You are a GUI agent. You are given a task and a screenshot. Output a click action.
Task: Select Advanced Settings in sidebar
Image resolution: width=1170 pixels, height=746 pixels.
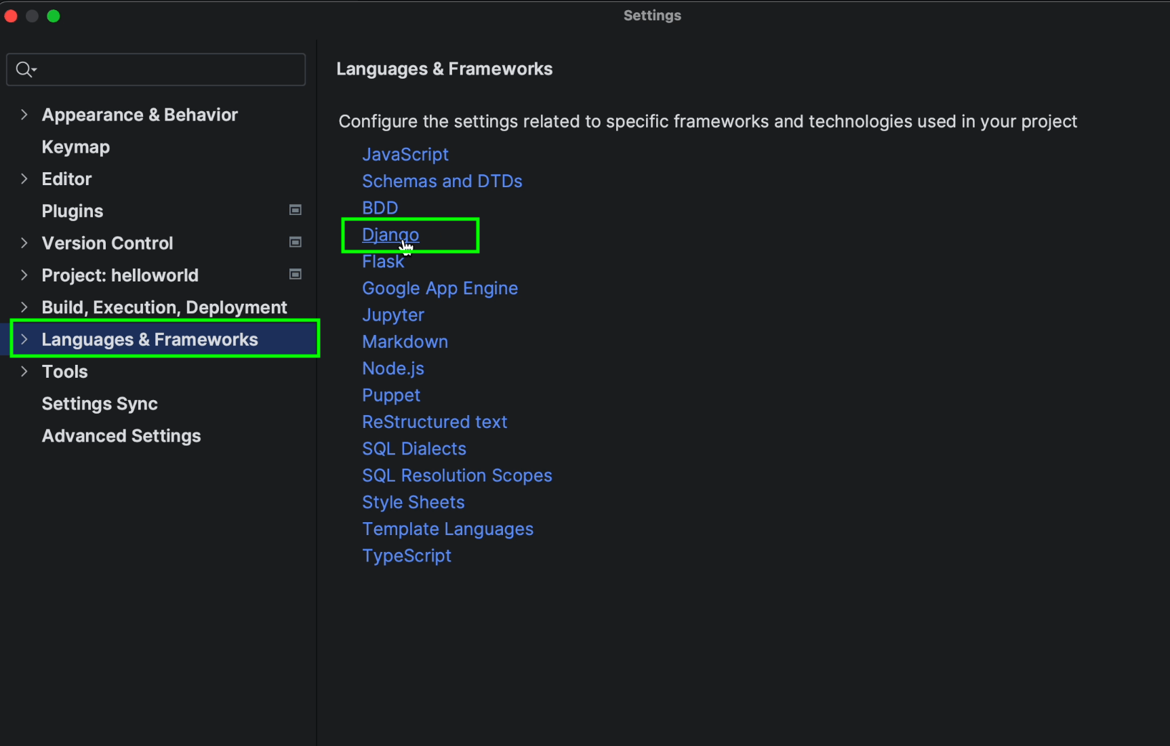pyautogui.click(x=121, y=436)
